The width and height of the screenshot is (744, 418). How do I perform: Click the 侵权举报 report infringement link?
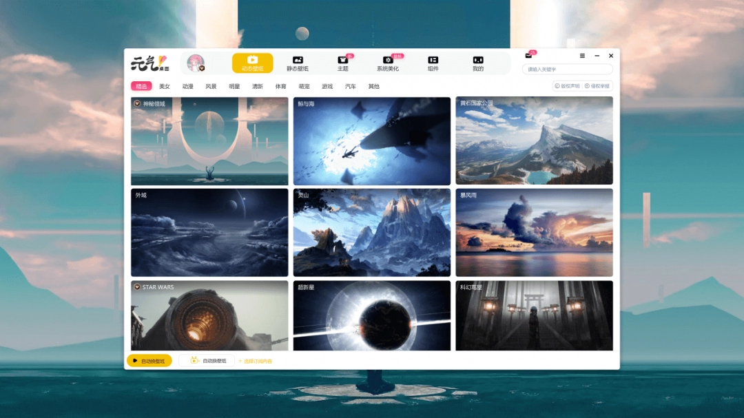click(597, 87)
